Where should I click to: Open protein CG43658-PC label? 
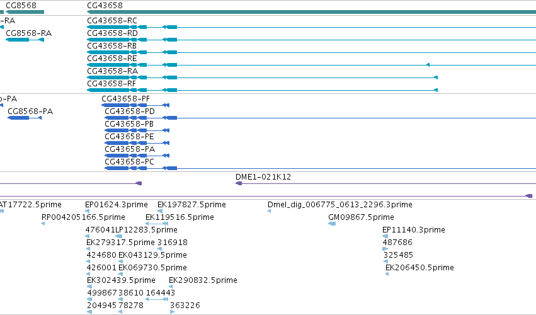click(129, 162)
